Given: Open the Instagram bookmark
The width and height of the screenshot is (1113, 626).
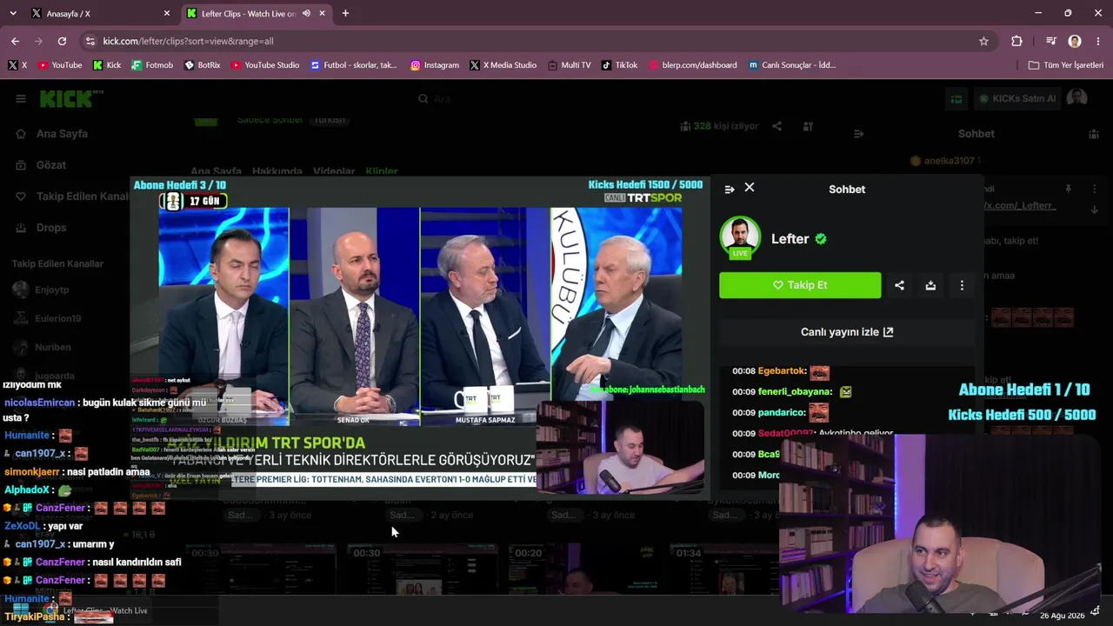Looking at the screenshot, I should pyautogui.click(x=435, y=65).
